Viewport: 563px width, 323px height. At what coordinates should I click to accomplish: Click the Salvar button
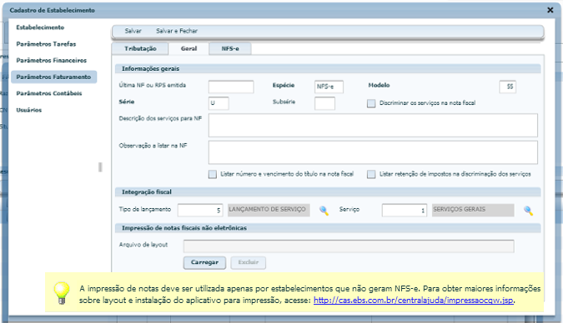(133, 31)
